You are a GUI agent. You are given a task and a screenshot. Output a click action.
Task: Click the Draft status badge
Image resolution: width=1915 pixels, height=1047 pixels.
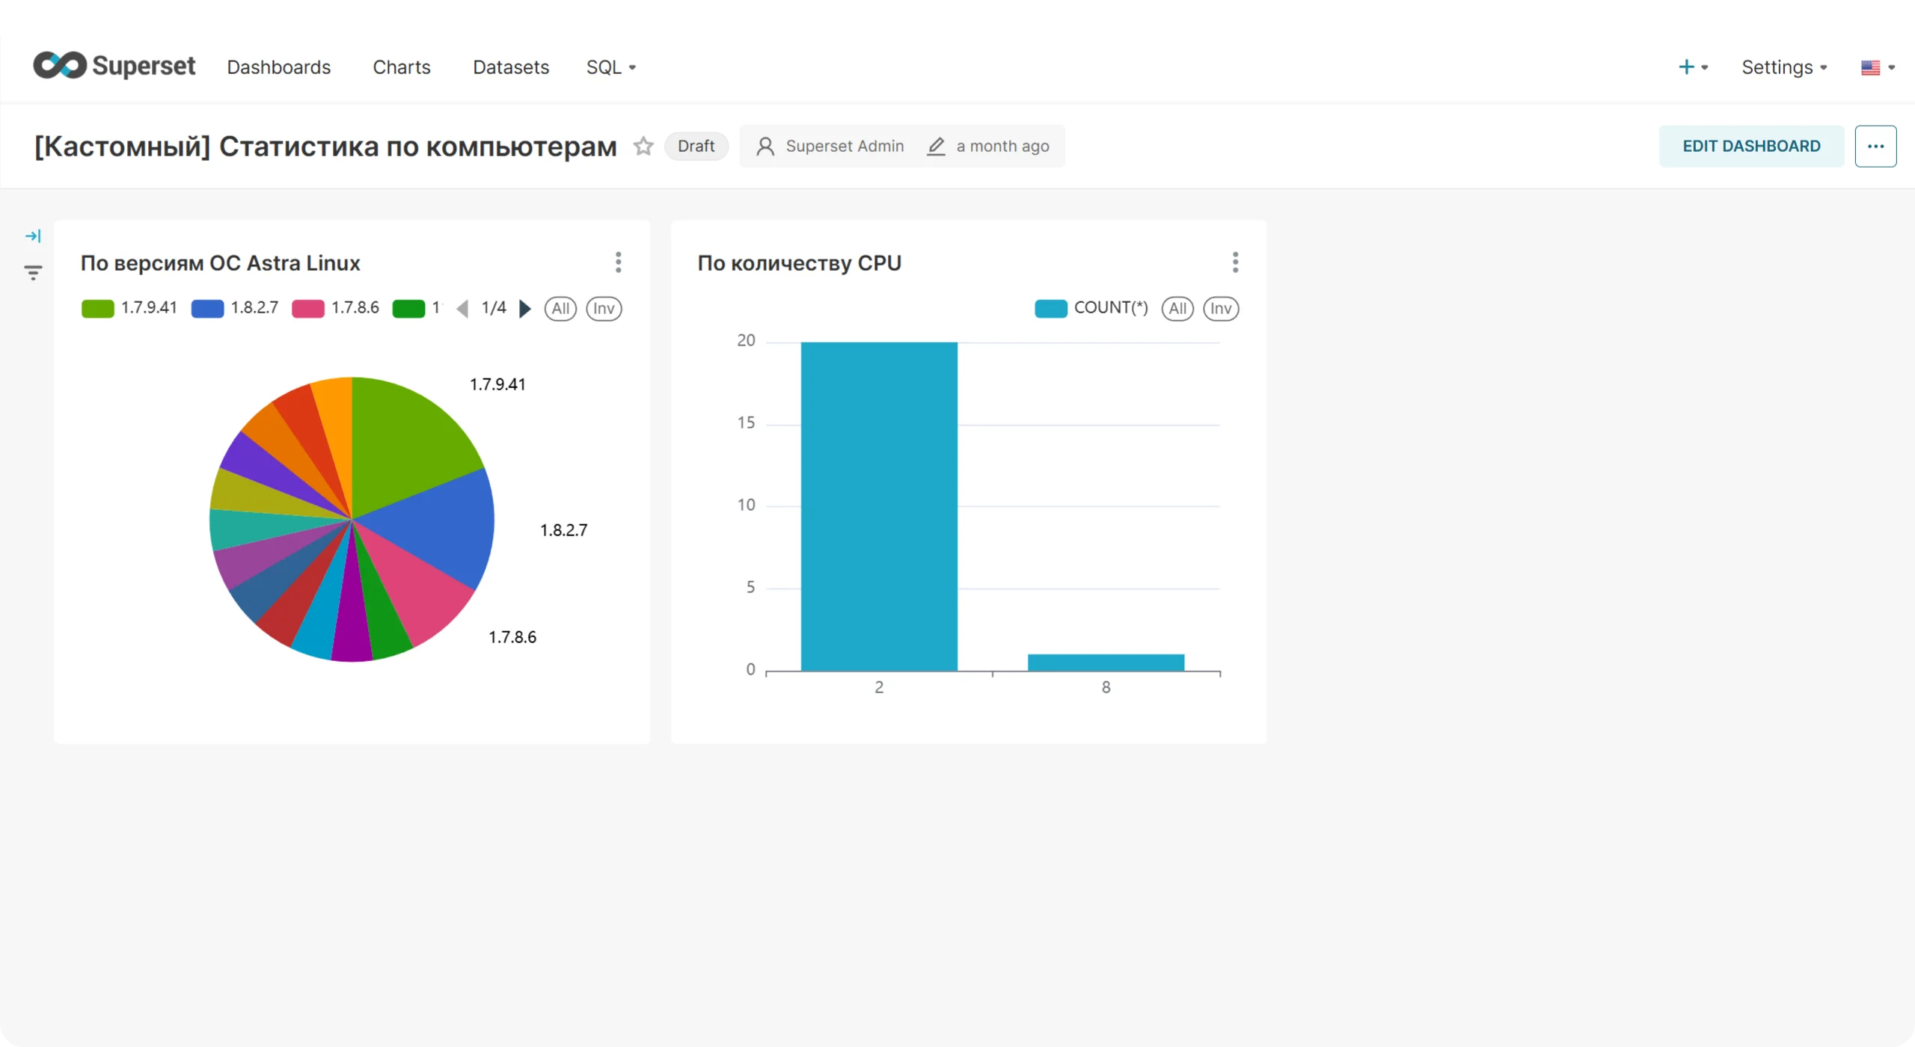(696, 146)
